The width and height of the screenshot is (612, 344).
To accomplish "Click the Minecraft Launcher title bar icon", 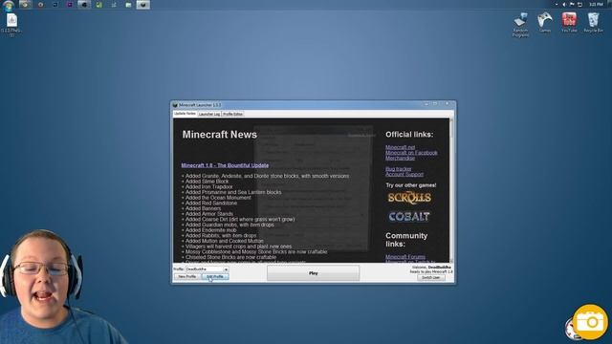I will (175, 105).
